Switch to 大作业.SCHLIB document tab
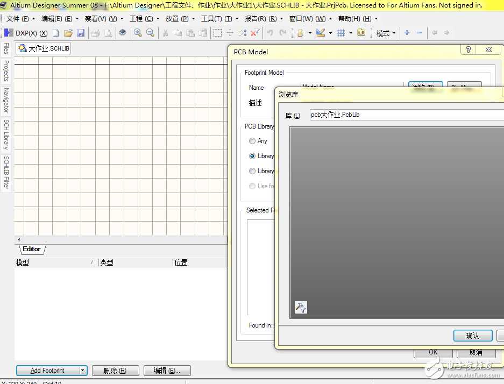The height and width of the screenshot is (384, 504). 44,48
